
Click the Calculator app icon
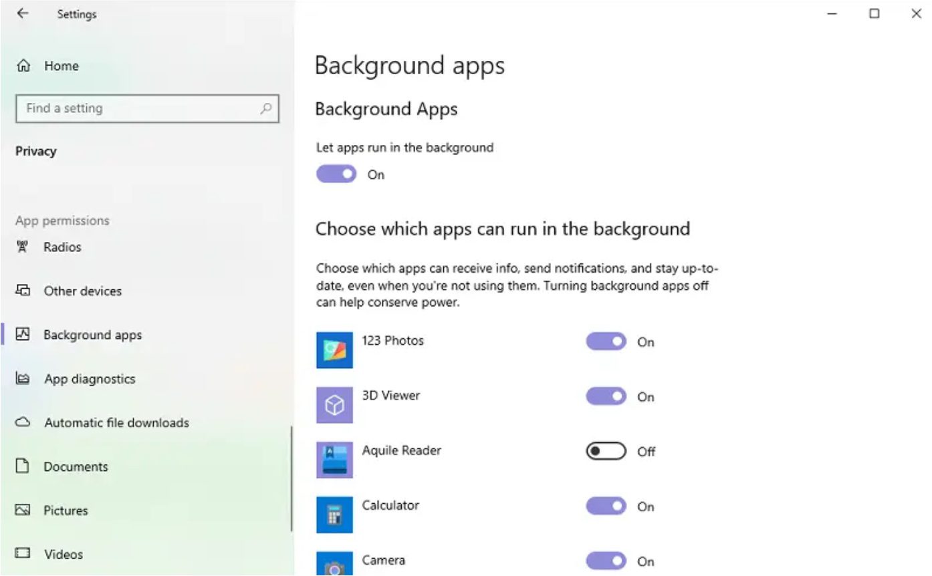[334, 515]
